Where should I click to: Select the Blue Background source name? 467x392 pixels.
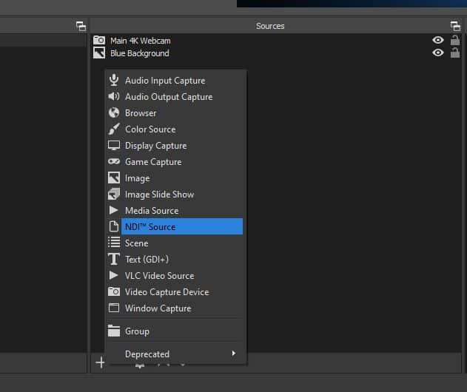click(x=140, y=53)
